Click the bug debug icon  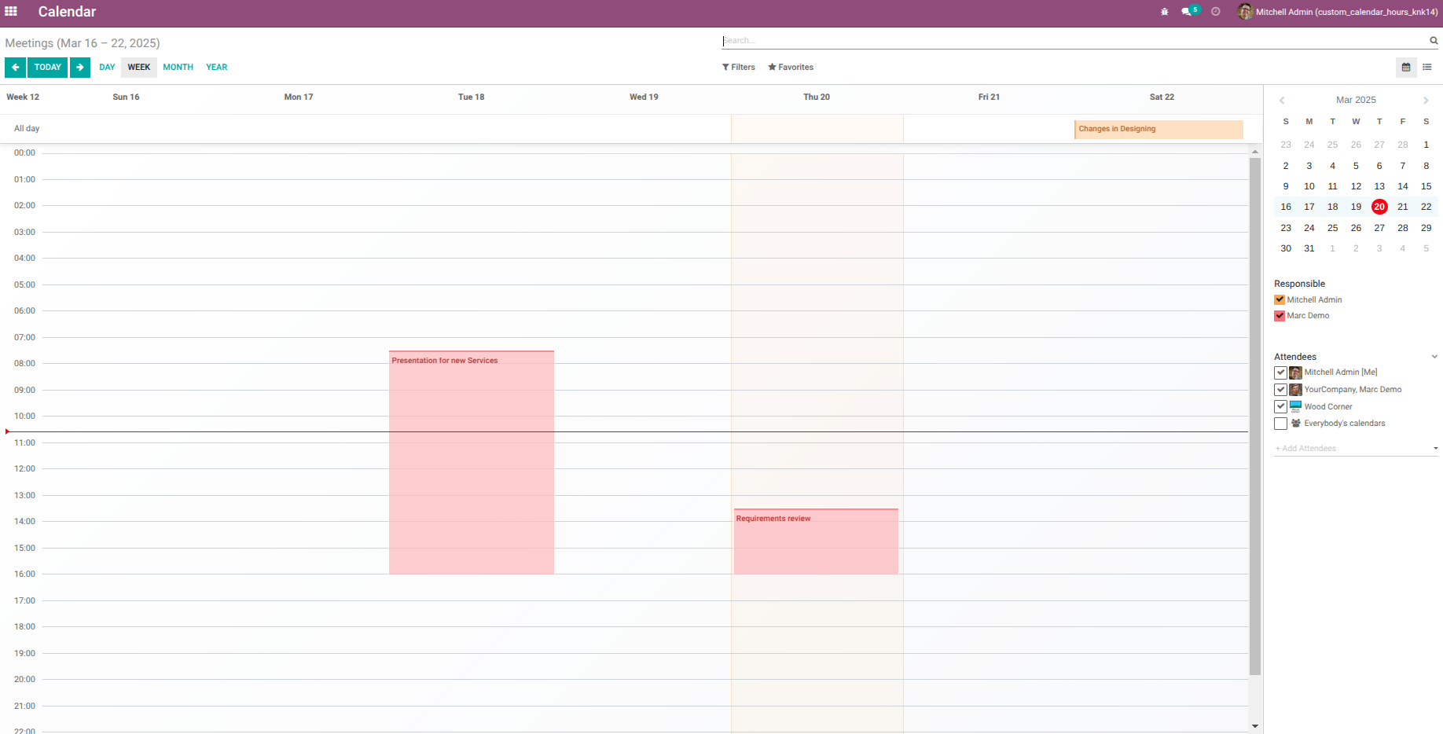[1165, 12]
